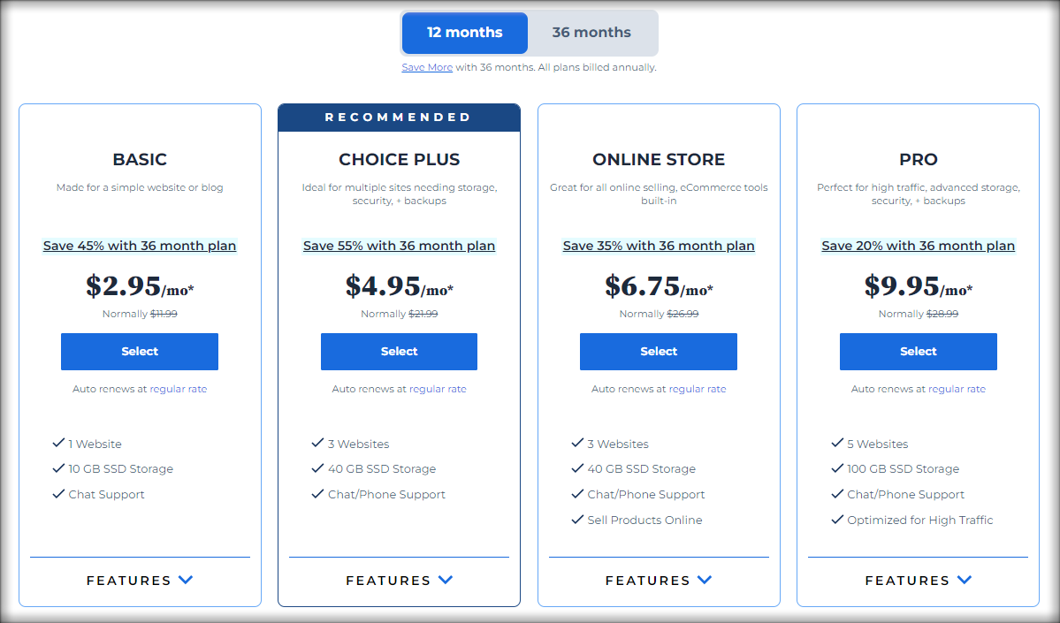Select the Online Store plan
This screenshot has height=623, width=1060.
pyautogui.click(x=659, y=352)
